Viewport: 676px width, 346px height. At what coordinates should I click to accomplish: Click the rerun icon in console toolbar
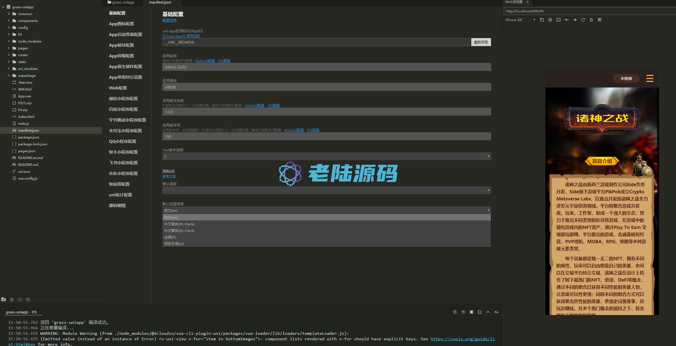tap(463, 312)
